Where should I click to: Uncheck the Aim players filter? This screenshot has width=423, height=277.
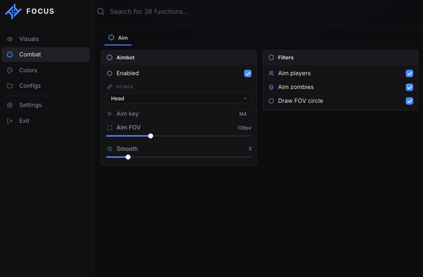click(409, 74)
